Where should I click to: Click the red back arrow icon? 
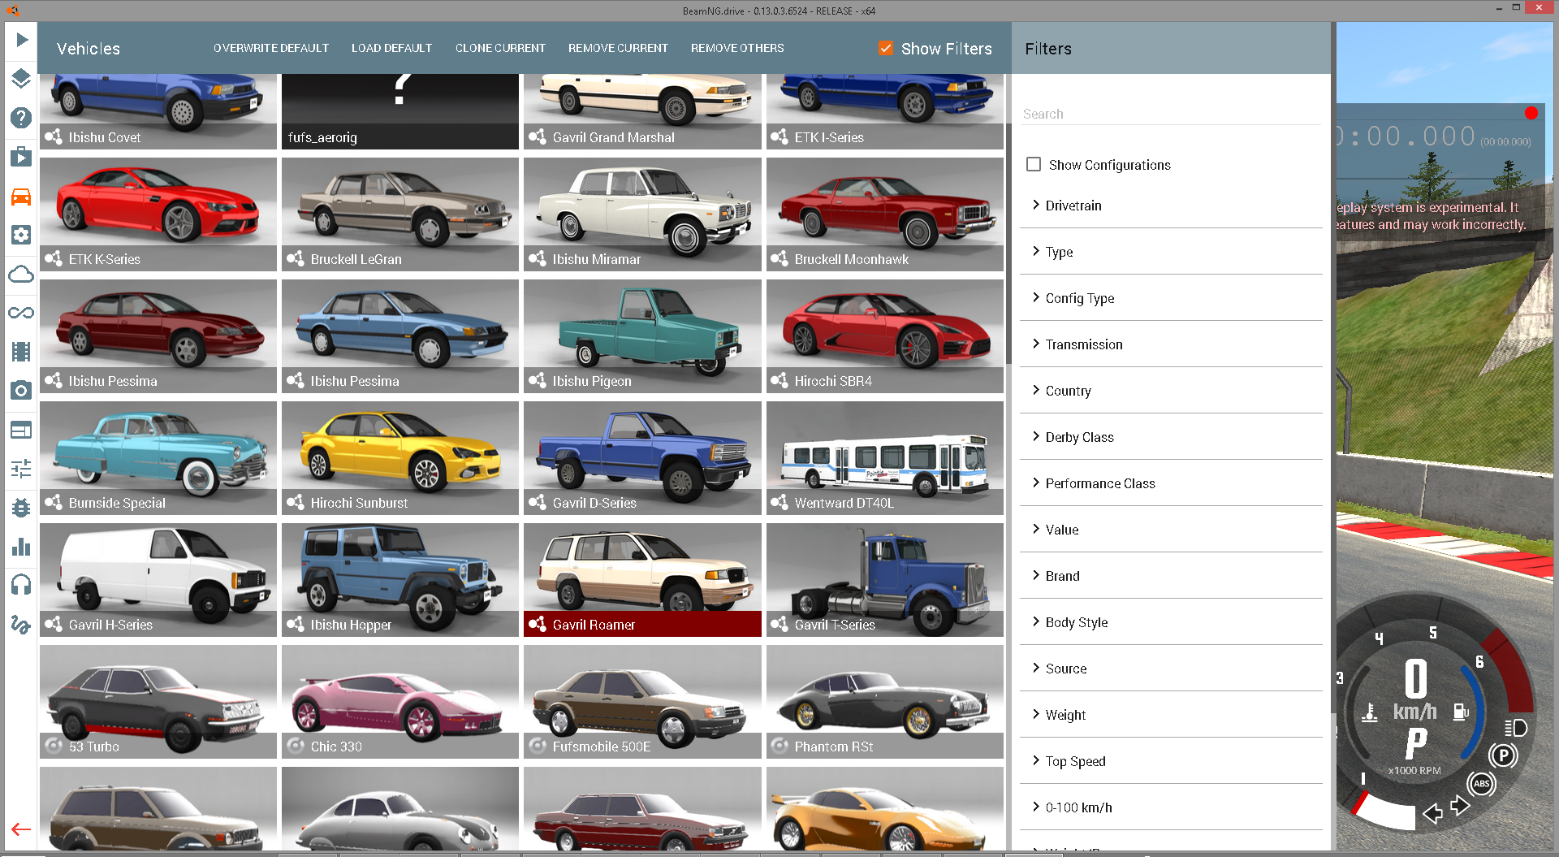pyautogui.click(x=21, y=829)
